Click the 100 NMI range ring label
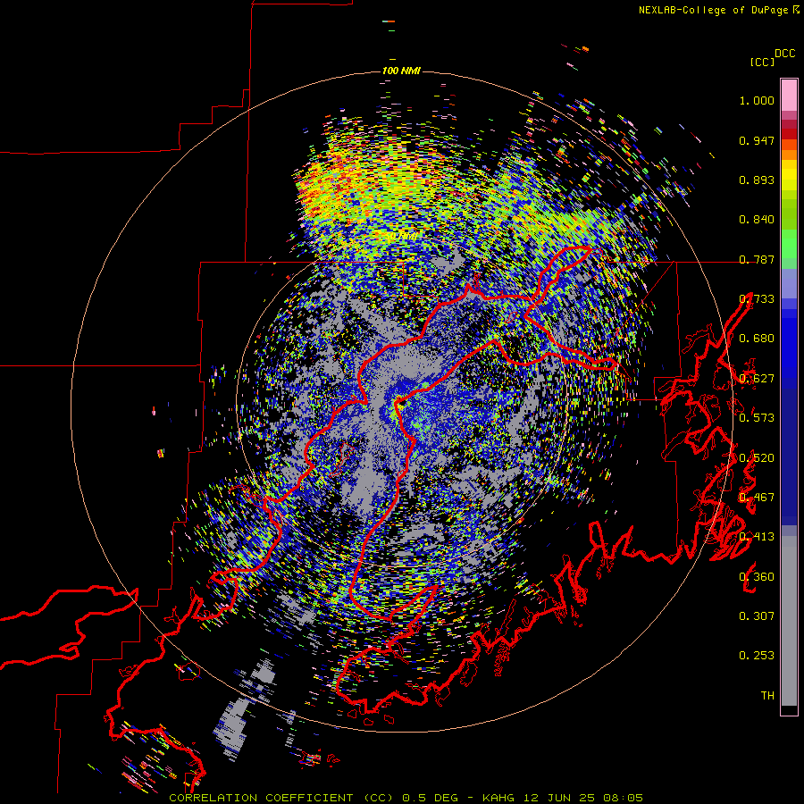Image resolution: width=804 pixels, height=804 pixels. click(401, 71)
